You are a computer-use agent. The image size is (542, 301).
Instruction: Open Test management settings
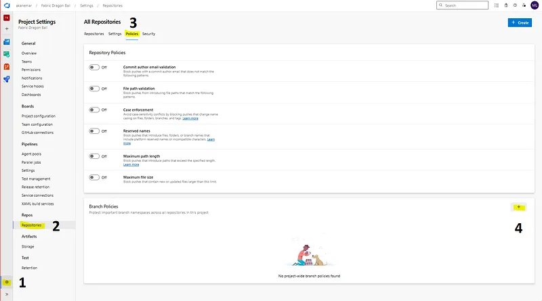36,179
